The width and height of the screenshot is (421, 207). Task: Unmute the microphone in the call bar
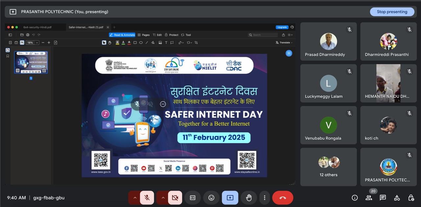click(x=147, y=198)
